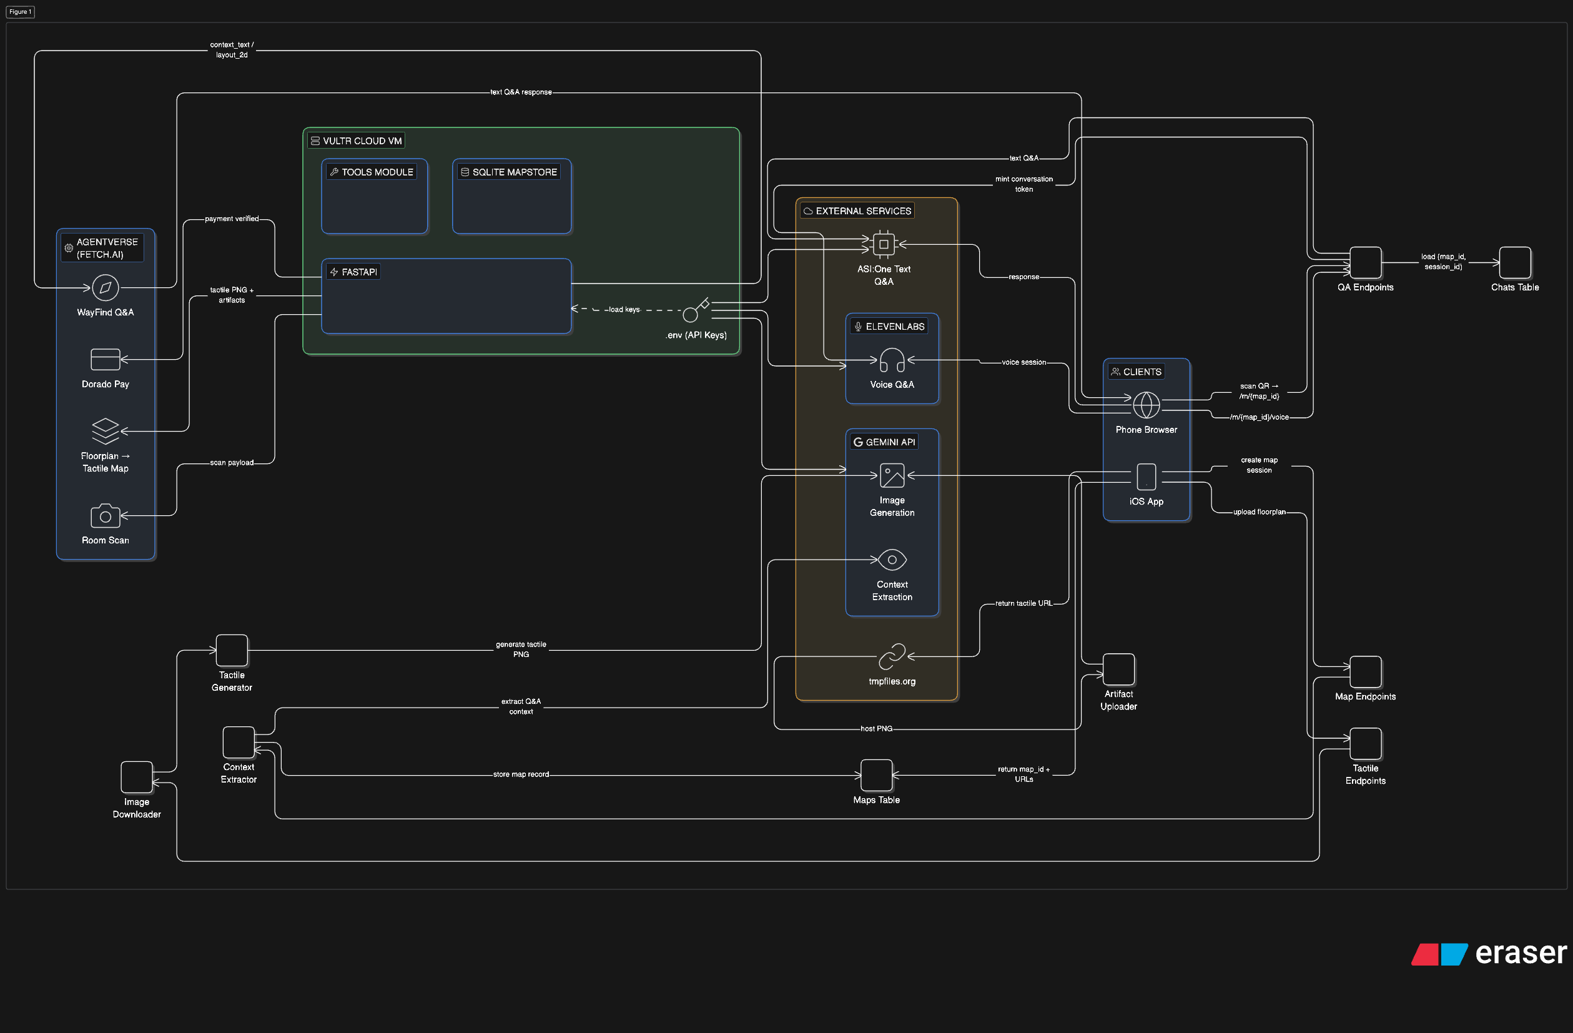1573x1033 pixels.
Task: Click the Clients users icon
Action: click(x=1116, y=372)
